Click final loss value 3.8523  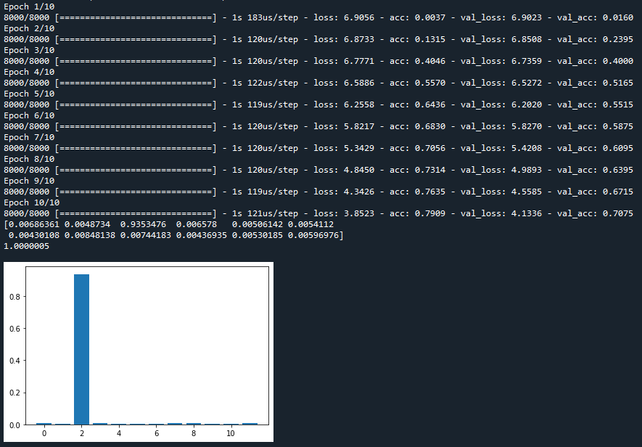click(x=359, y=213)
